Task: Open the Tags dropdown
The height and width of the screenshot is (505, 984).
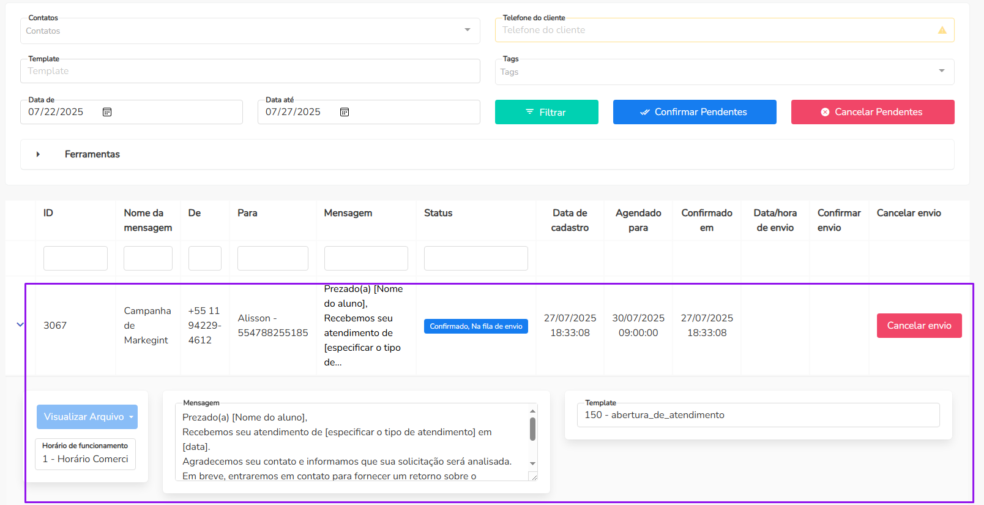Action: pyautogui.click(x=941, y=71)
